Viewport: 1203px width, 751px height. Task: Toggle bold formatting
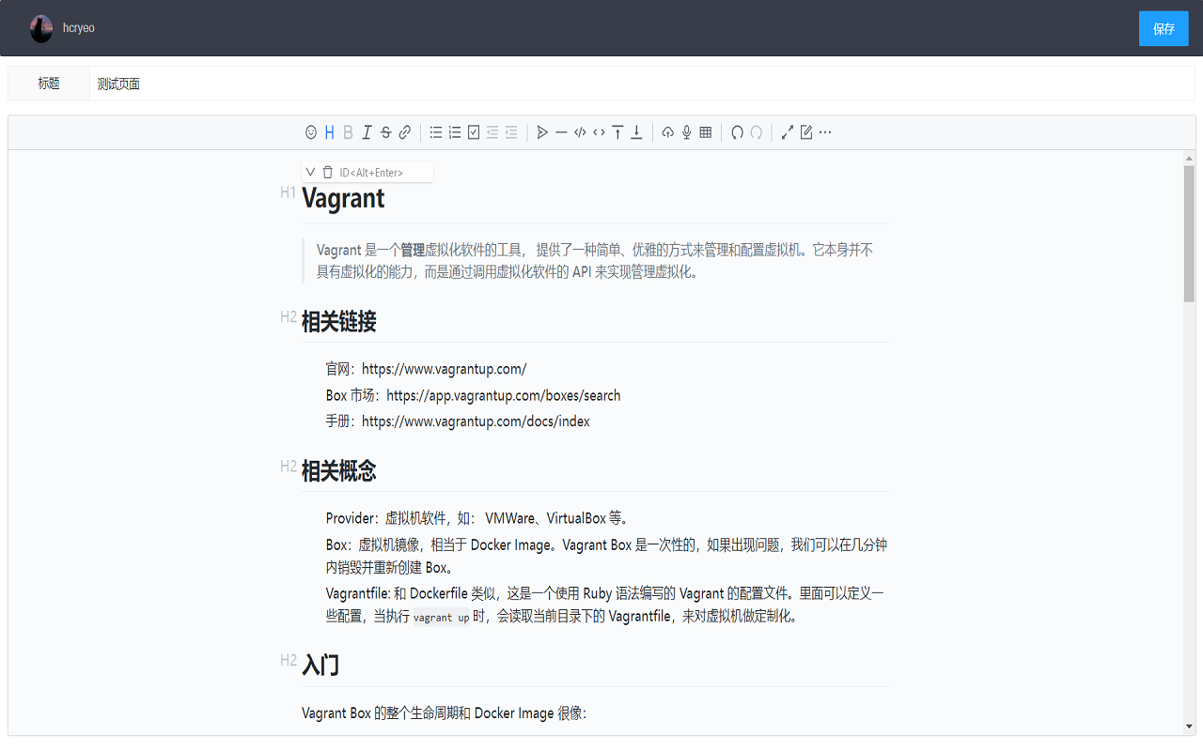pyautogui.click(x=348, y=132)
